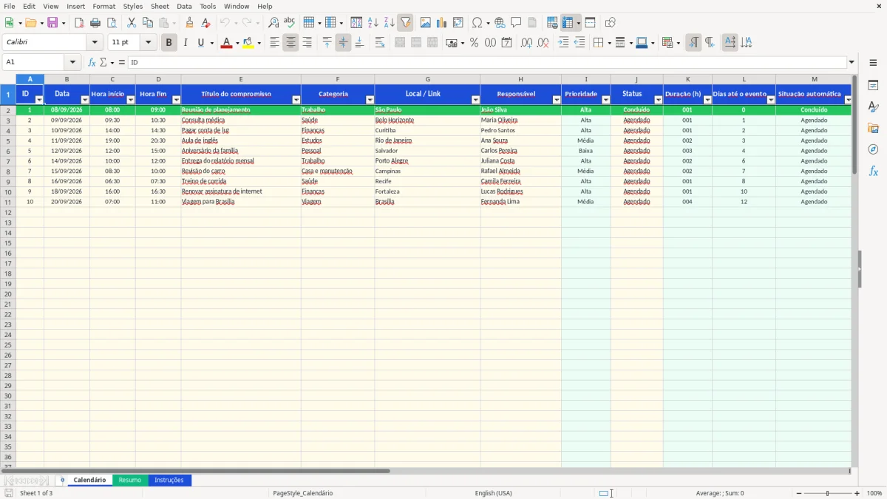
Task: Click Export as PDF icon
Action: tap(79, 23)
